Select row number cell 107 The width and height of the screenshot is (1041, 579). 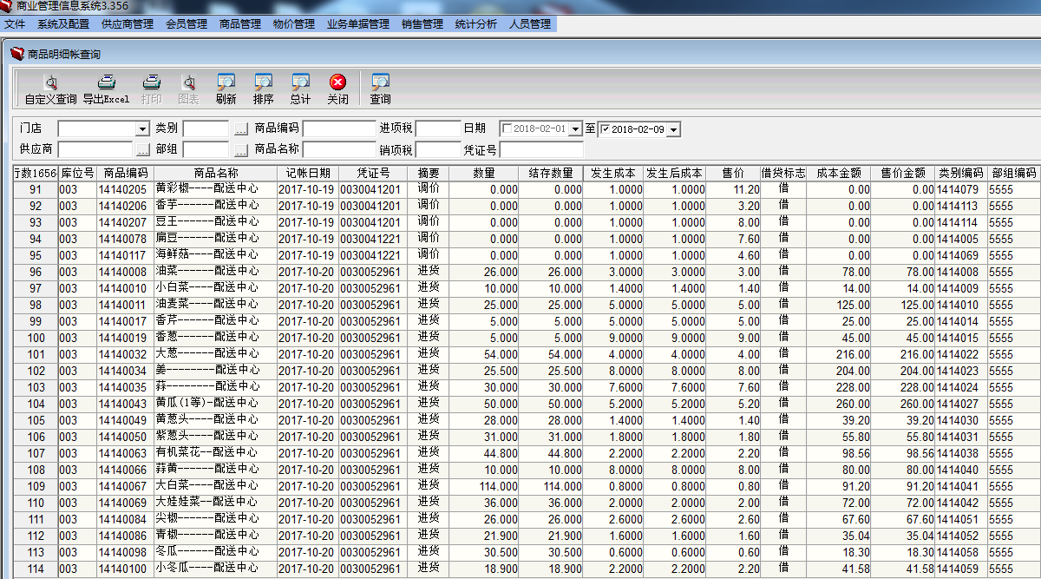click(x=36, y=453)
